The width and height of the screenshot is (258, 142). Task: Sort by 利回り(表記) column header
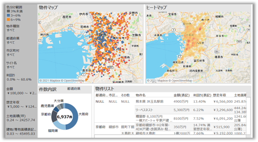coord(202,95)
